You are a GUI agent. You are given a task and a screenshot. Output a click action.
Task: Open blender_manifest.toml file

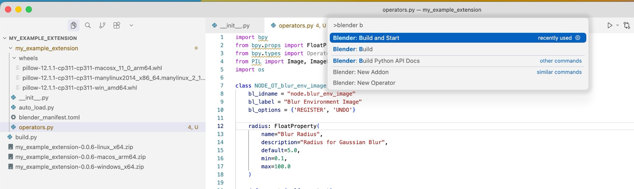pos(49,118)
